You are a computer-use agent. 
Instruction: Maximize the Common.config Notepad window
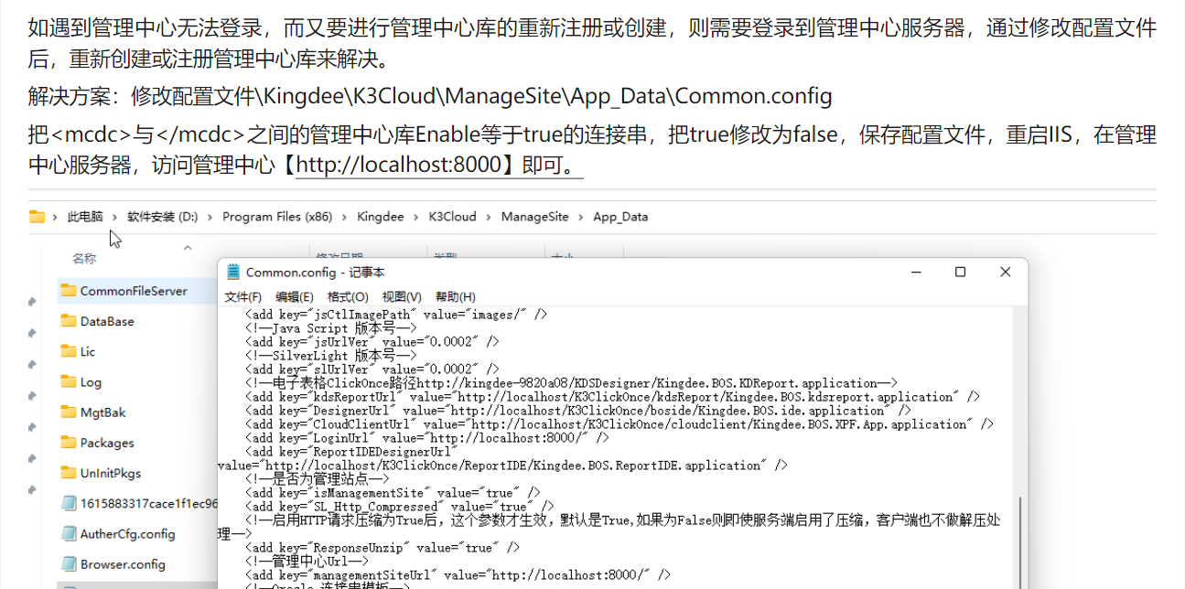click(960, 273)
